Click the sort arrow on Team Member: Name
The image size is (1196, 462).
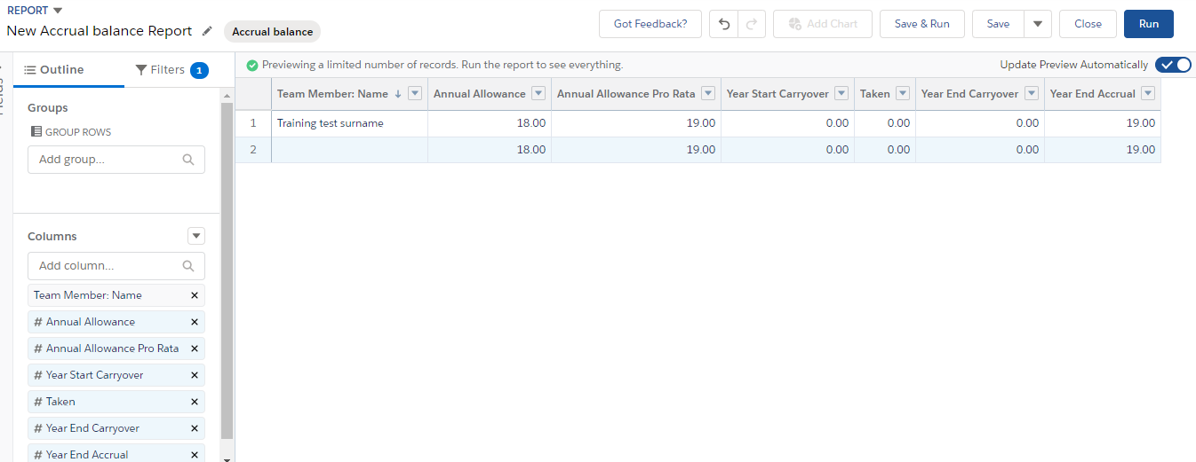[397, 94]
